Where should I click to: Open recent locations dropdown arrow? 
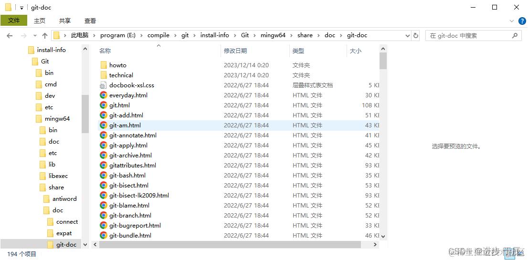click(35, 35)
